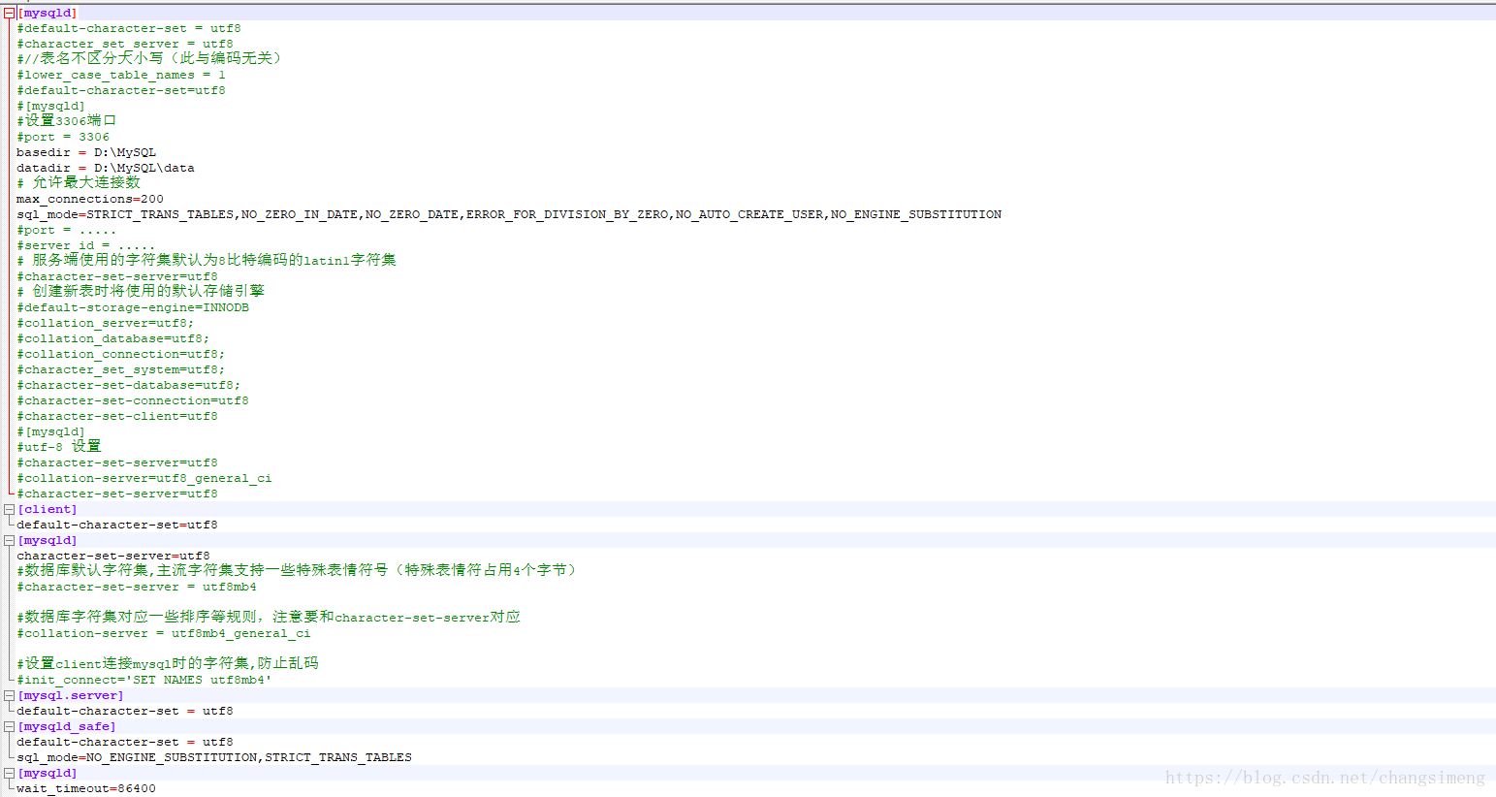1496x797 pixels.
Task: Click the '# 创建新表时将使用的默认存储引擎' comment
Action: pos(141,291)
